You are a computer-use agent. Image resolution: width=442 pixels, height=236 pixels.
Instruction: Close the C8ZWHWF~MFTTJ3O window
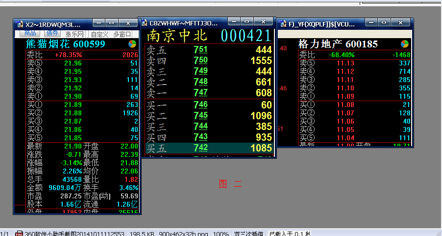coord(263,21)
